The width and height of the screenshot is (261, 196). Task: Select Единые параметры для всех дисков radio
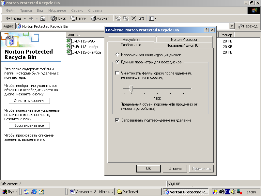coord(117,62)
